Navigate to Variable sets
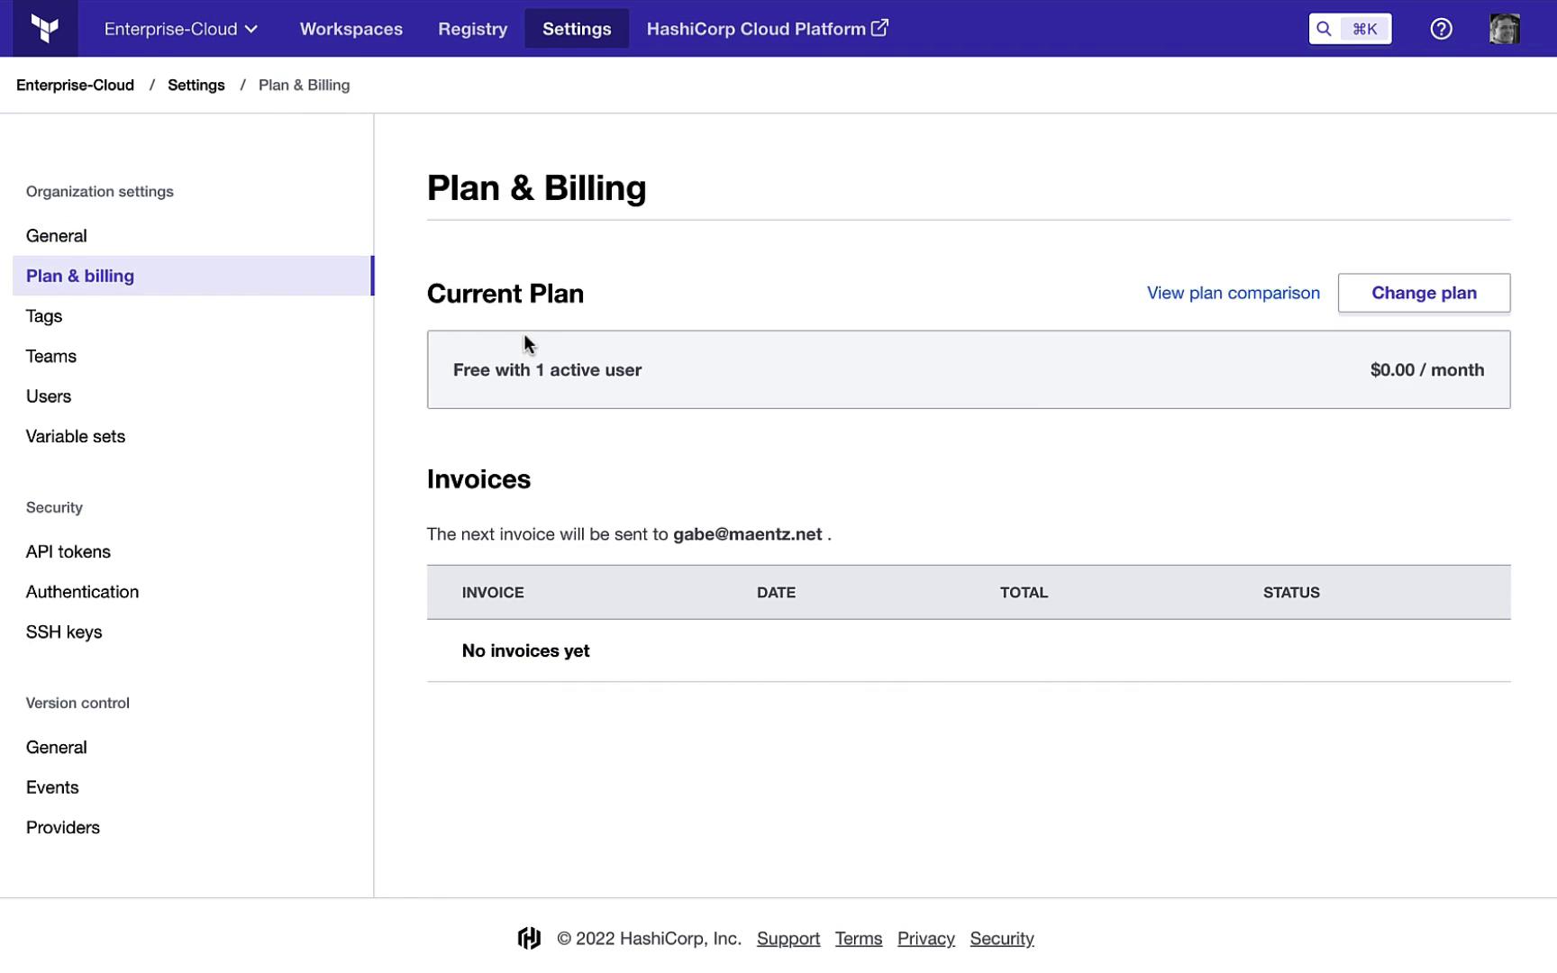Screen dimensions: 1557x973 tap(76, 436)
